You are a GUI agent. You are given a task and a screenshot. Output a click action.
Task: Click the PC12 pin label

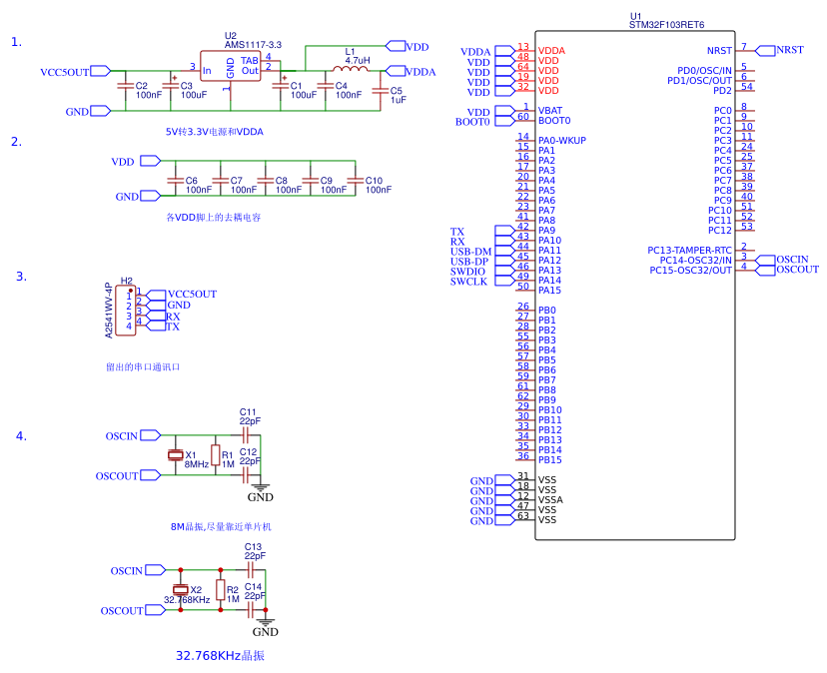[x=720, y=230]
